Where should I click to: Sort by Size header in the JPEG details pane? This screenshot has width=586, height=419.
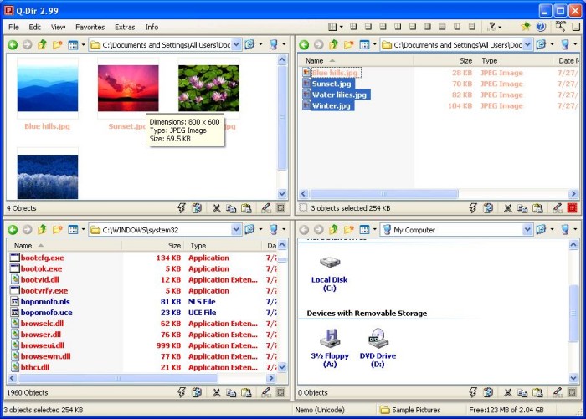[x=444, y=60]
